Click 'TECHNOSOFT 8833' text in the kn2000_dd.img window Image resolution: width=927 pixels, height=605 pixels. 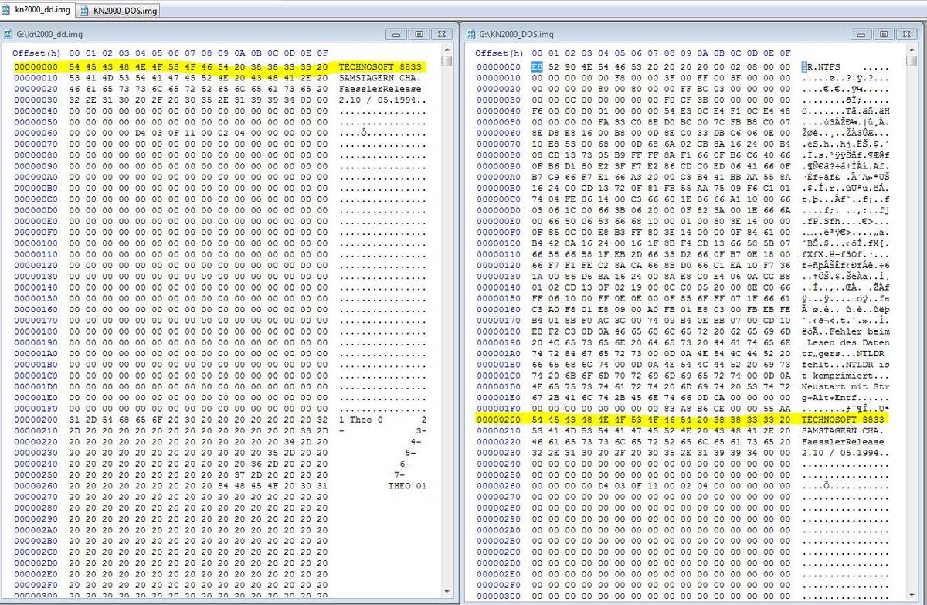tap(380, 67)
